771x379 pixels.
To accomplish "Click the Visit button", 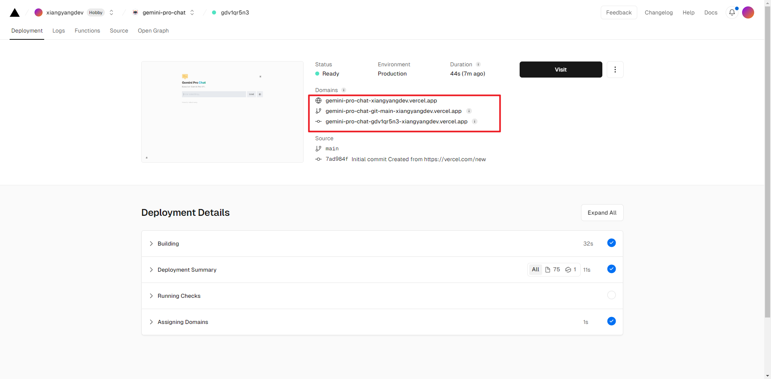I will click(561, 70).
